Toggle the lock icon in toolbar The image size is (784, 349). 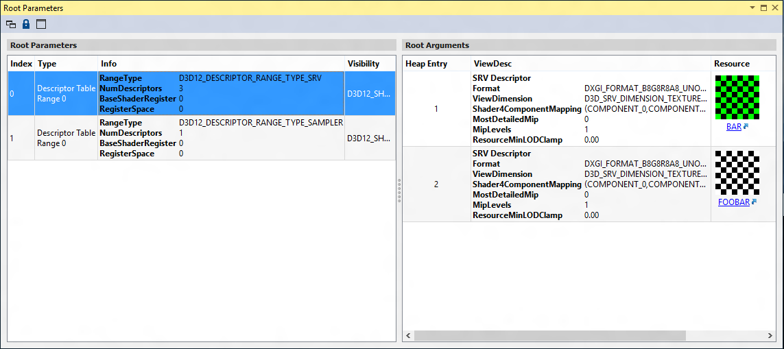tap(26, 24)
